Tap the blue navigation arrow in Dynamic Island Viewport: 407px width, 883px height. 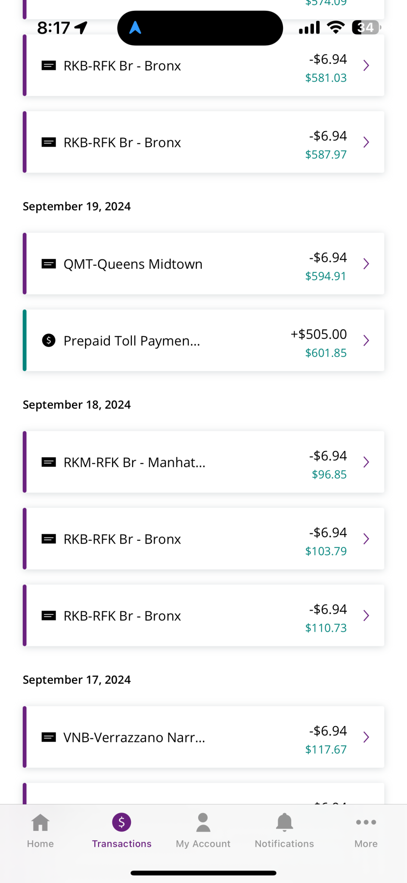tap(135, 28)
